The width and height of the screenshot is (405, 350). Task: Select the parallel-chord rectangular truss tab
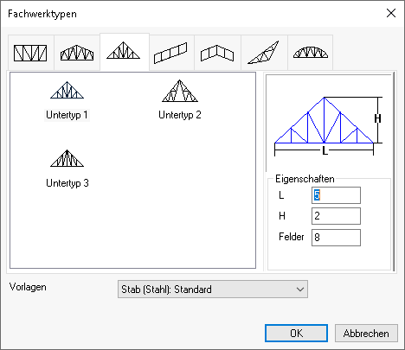30,53
